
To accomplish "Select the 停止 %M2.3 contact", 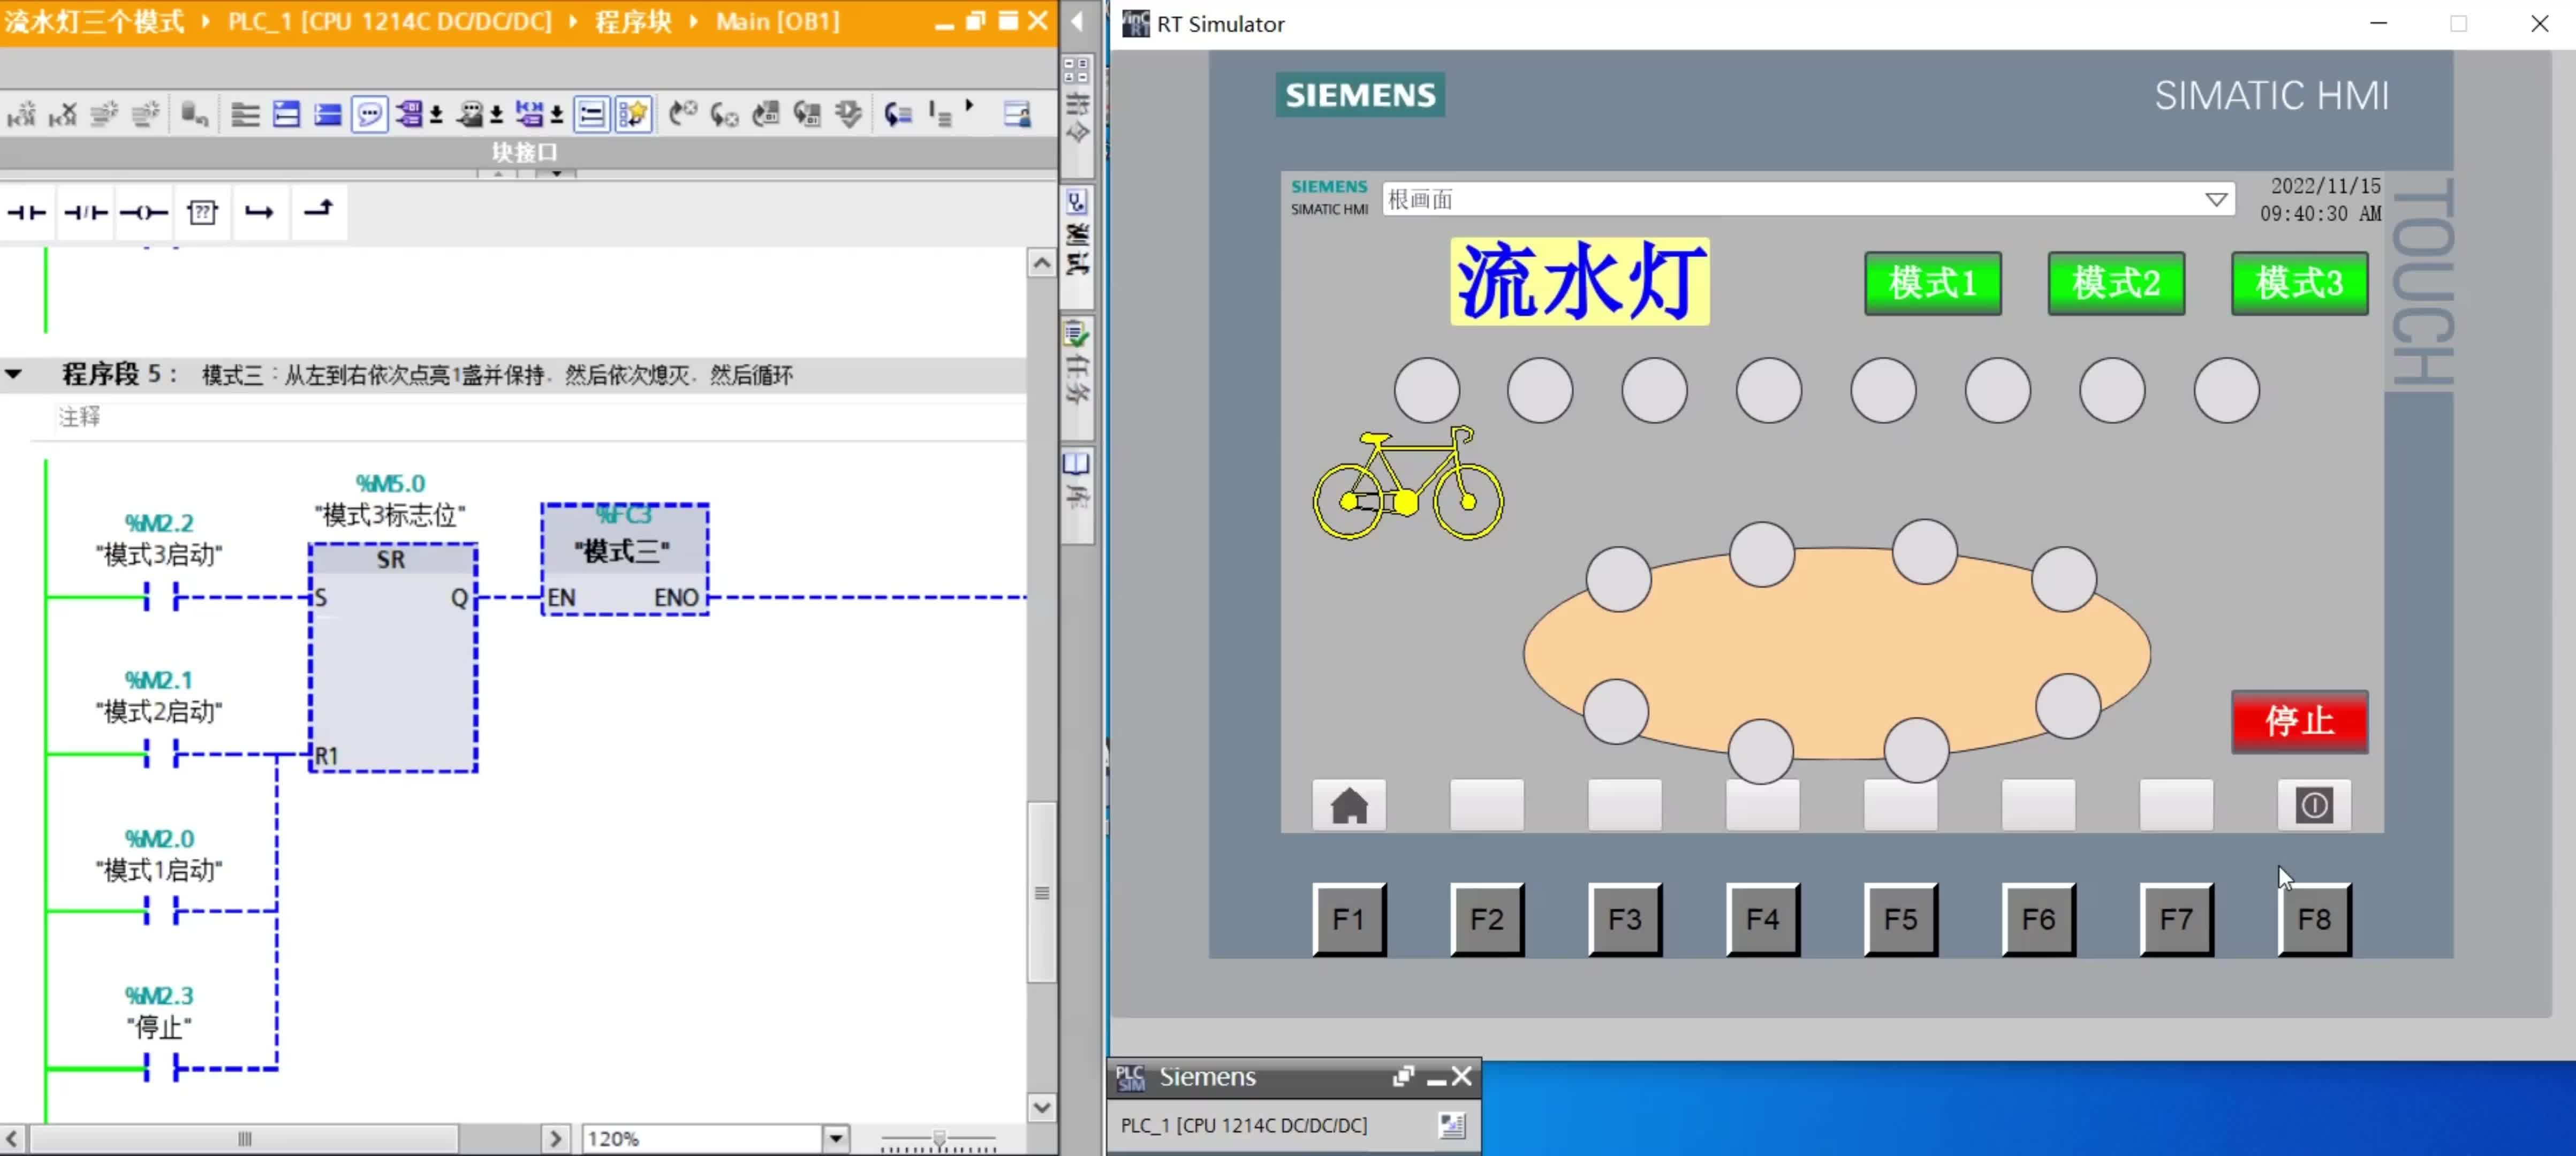I will click(x=160, y=1069).
